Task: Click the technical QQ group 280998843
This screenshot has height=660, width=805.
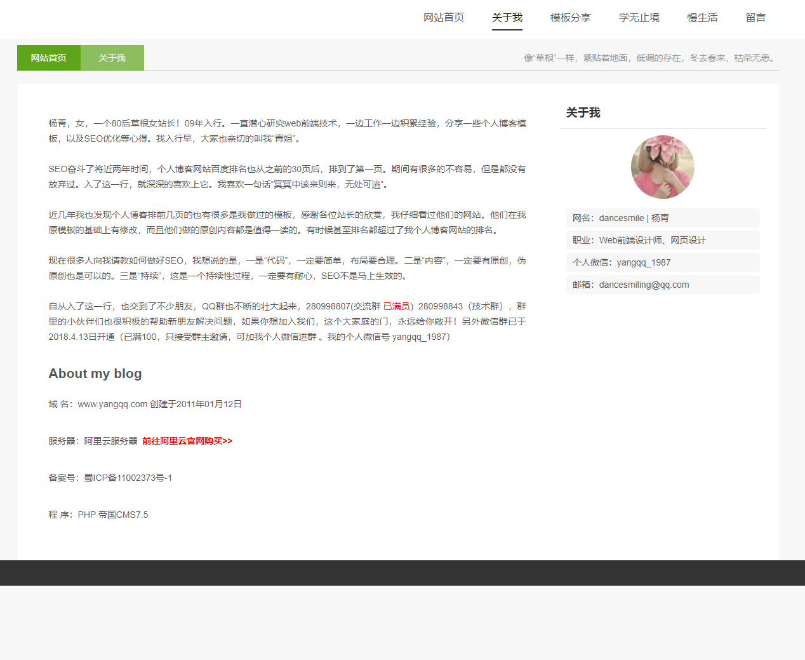Action: pos(437,306)
